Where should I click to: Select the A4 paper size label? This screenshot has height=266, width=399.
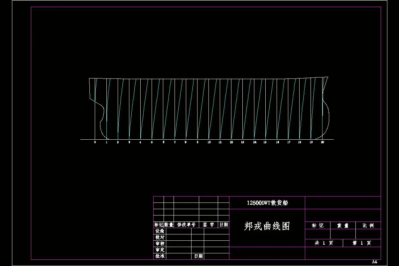pyautogui.click(x=374, y=262)
